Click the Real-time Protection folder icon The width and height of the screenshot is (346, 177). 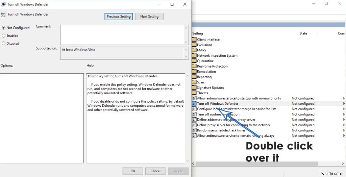[194, 66]
